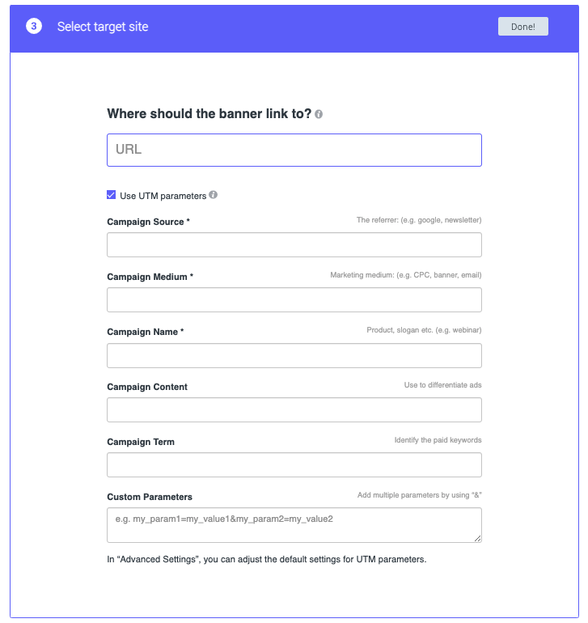This screenshot has height=623, width=588.
Task: Click the step 3 number badge
Action: 34,27
